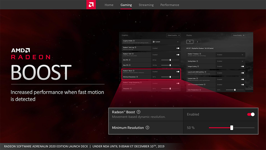Click the large Minimum Resolution slider handle

231,128
